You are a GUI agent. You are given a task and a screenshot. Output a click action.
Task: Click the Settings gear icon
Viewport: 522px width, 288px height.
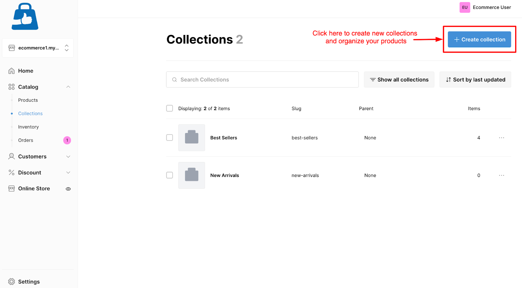pyautogui.click(x=11, y=281)
